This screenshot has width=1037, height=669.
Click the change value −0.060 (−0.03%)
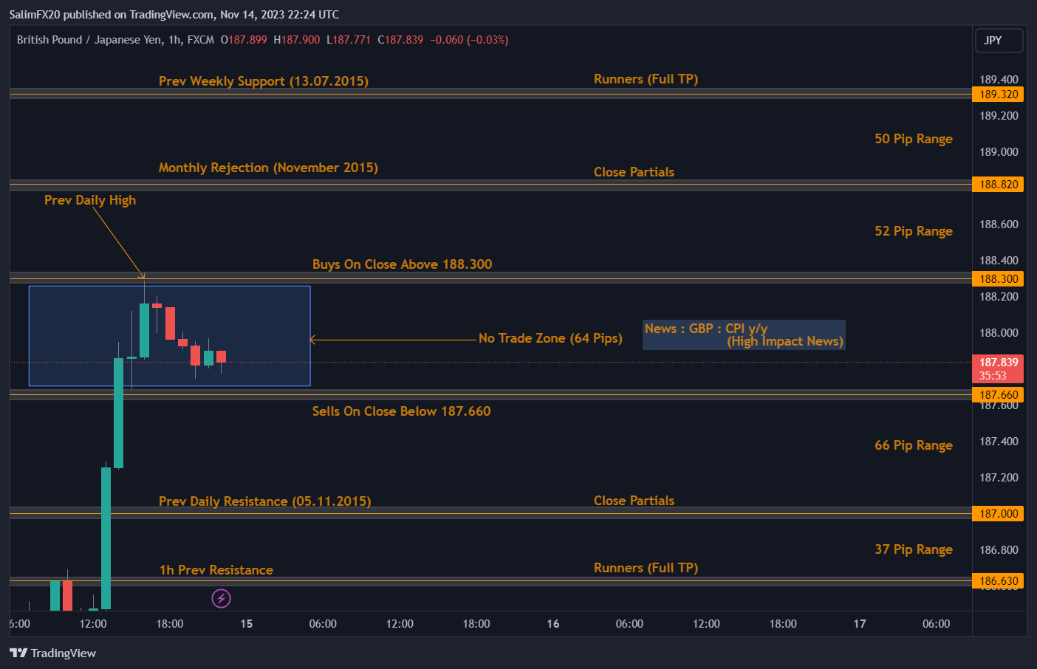tap(469, 40)
